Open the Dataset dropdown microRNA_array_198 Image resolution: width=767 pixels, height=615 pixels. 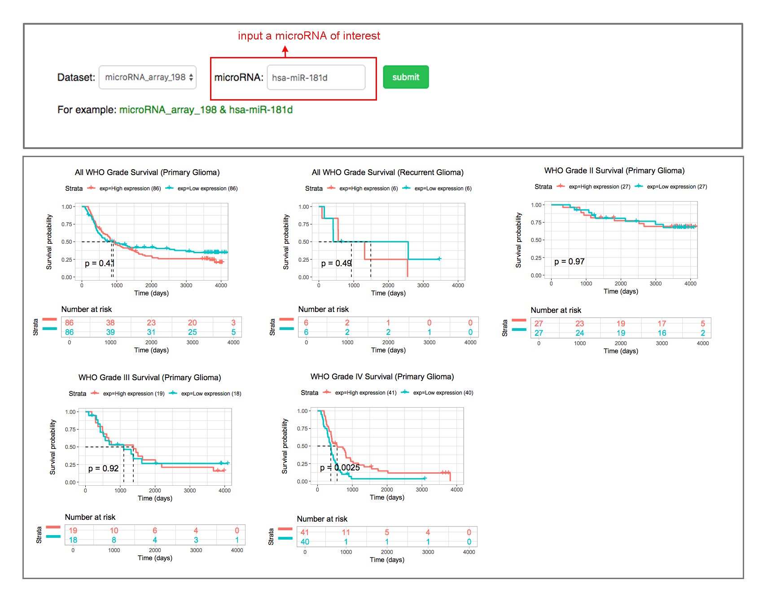(147, 77)
